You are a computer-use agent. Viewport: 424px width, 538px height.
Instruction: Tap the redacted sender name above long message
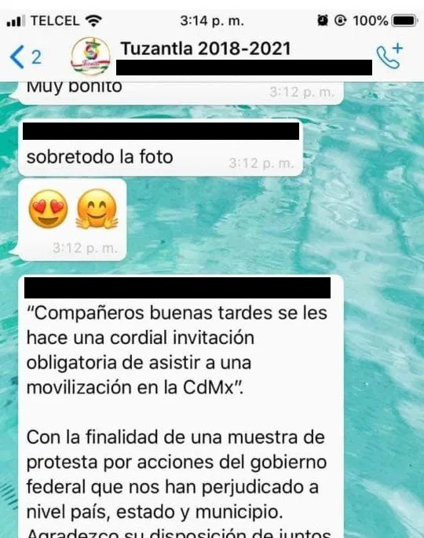(177, 288)
